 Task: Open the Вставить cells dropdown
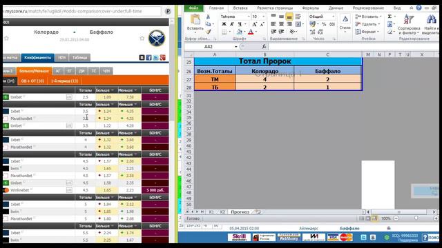click(368, 17)
